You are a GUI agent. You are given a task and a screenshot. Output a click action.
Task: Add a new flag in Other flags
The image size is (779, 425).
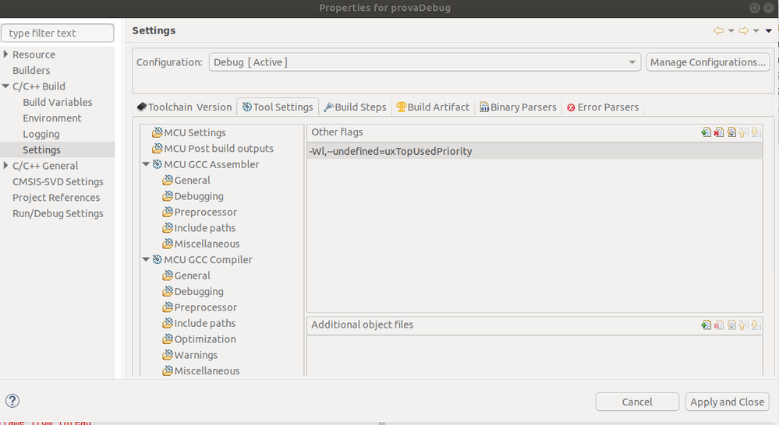706,132
